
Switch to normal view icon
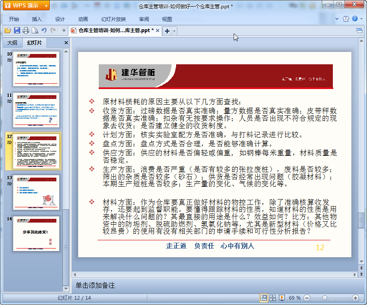tap(264, 298)
